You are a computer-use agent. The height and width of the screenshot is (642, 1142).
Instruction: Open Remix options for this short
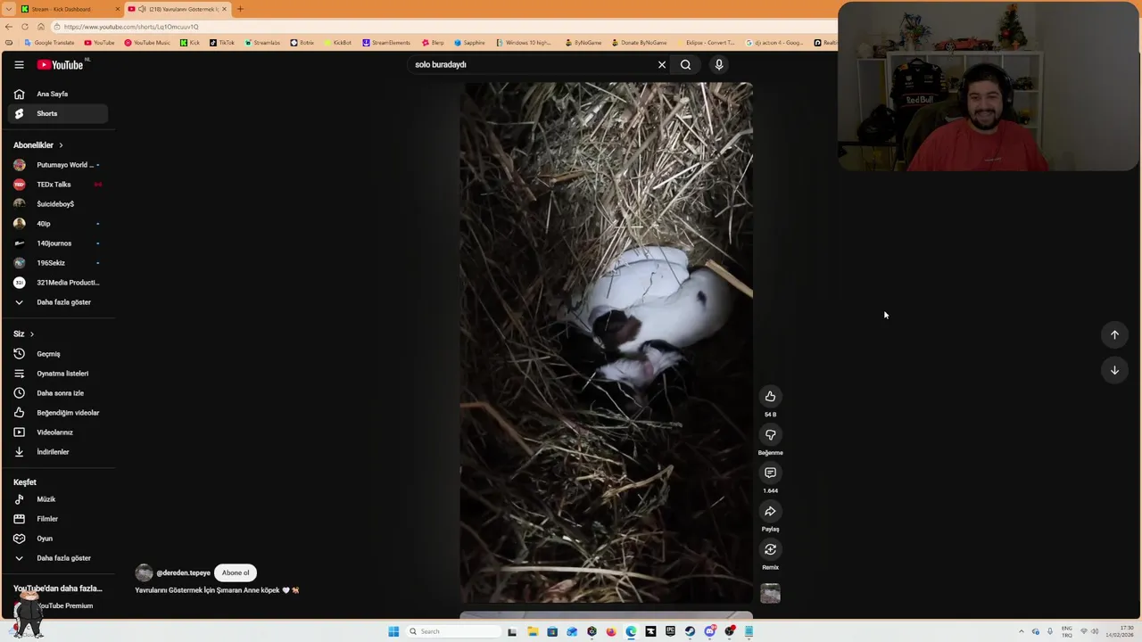[770, 550]
